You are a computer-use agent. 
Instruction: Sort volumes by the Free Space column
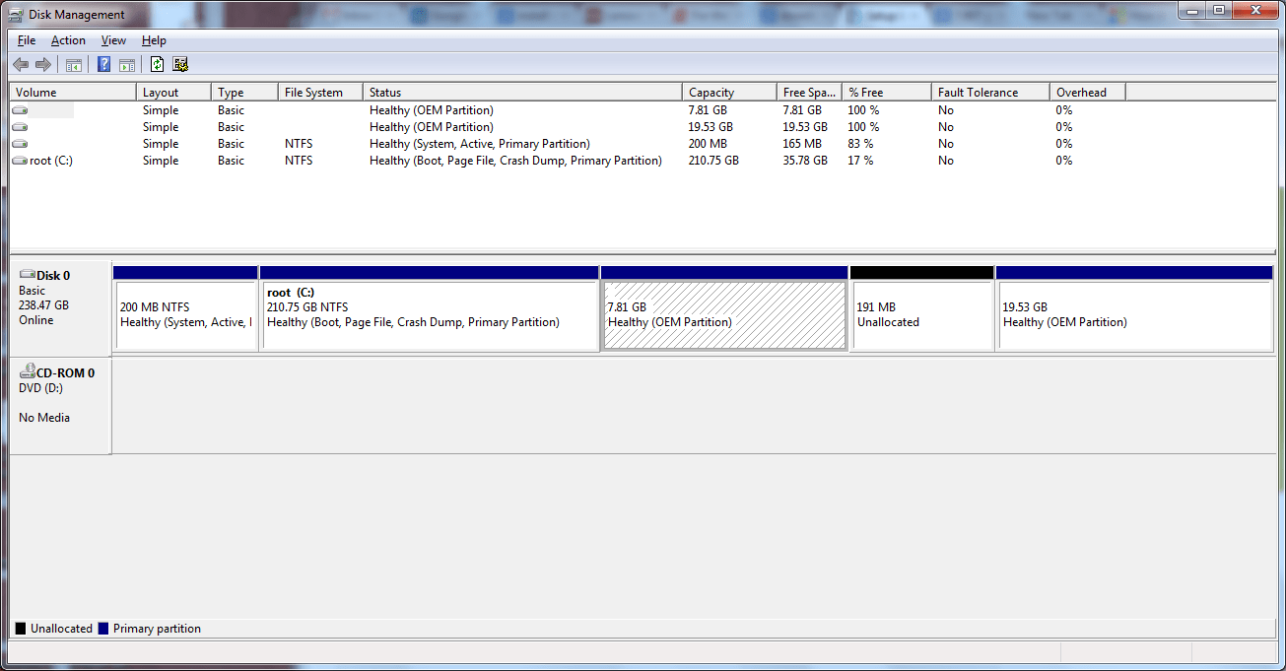coord(808,91)
